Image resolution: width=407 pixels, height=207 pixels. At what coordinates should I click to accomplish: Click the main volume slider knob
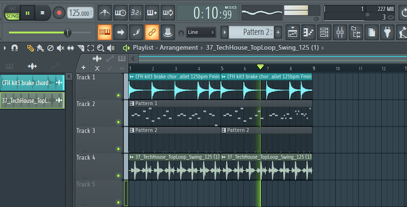[x=67, y=33]
